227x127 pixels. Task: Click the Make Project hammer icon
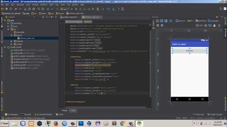tap(57, 9)
